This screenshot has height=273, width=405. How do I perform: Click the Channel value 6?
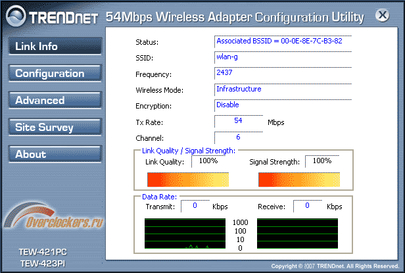tap(239, 137)
